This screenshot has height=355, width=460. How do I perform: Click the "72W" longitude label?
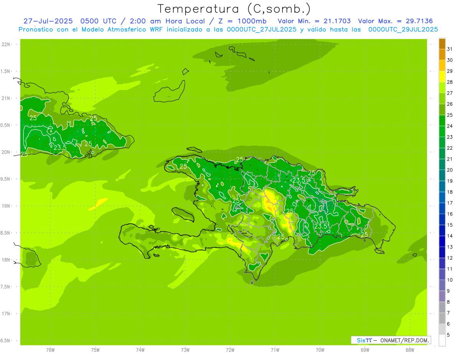point(230,350)
